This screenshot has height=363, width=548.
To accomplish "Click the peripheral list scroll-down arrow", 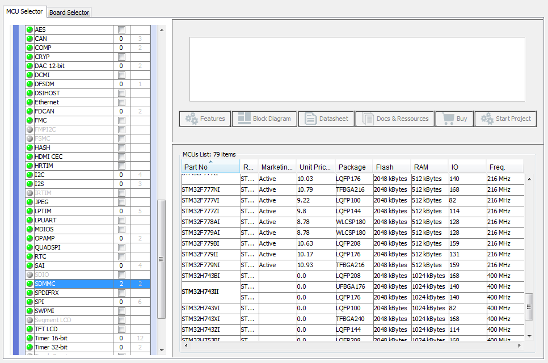I will [x=162, y=350].
